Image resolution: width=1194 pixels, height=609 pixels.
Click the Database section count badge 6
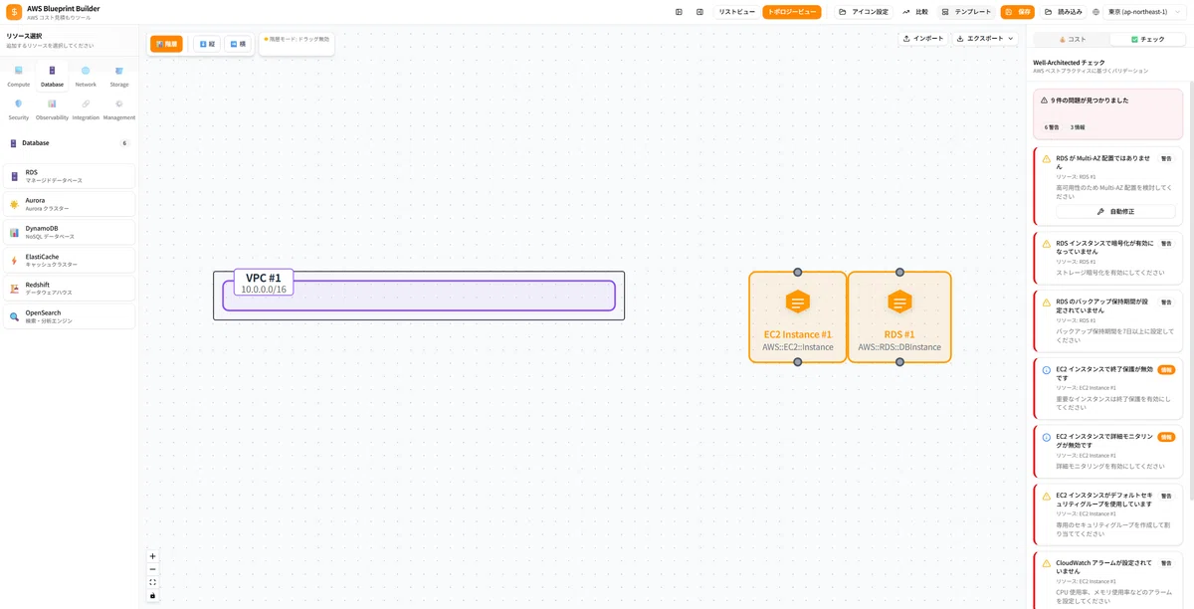pos(124,143)
